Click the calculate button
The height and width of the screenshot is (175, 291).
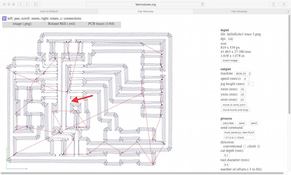(228, 123)
